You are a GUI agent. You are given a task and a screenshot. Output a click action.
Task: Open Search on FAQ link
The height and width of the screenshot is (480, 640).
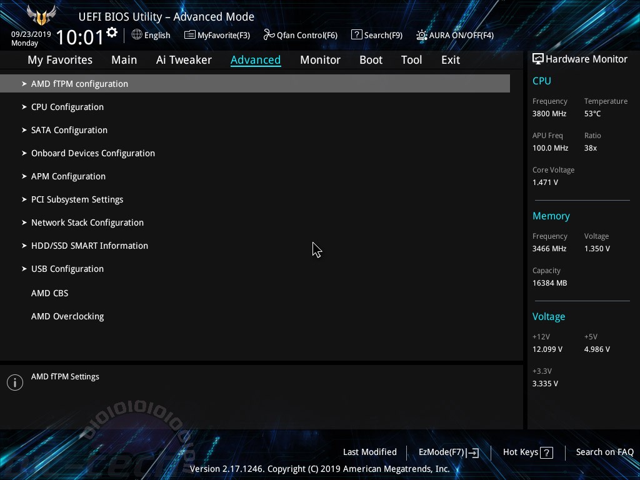point(605,452)
